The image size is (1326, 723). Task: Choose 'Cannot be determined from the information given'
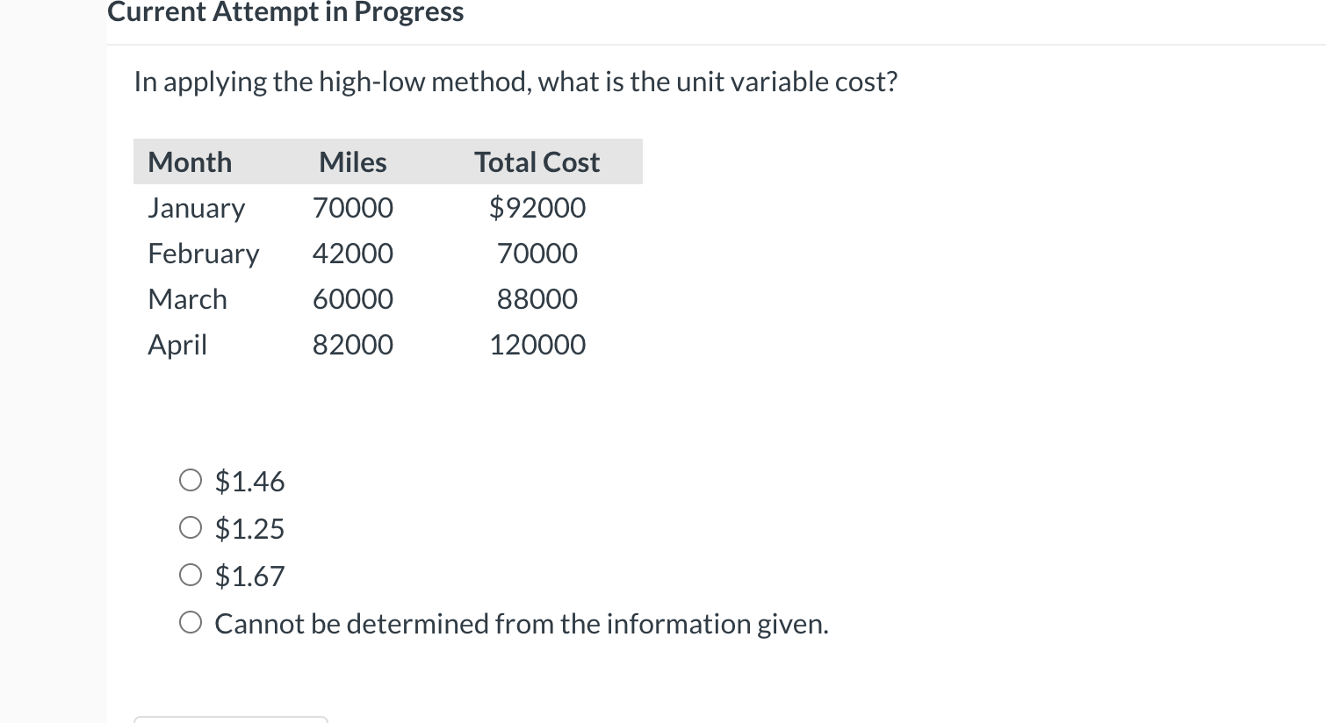point(191,622)
